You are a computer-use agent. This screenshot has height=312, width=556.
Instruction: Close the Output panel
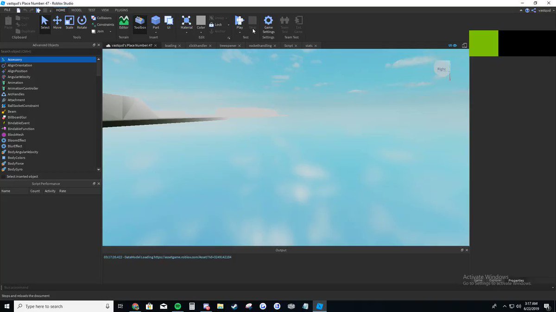466,250
